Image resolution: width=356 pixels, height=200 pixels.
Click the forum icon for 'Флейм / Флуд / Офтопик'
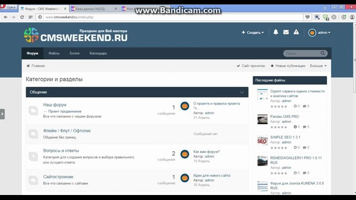33,134
